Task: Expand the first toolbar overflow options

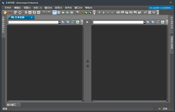Action: (94, 13)
